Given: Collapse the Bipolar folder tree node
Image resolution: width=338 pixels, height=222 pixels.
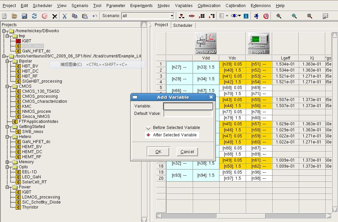Looking at the screenshot, I should 7,61.
